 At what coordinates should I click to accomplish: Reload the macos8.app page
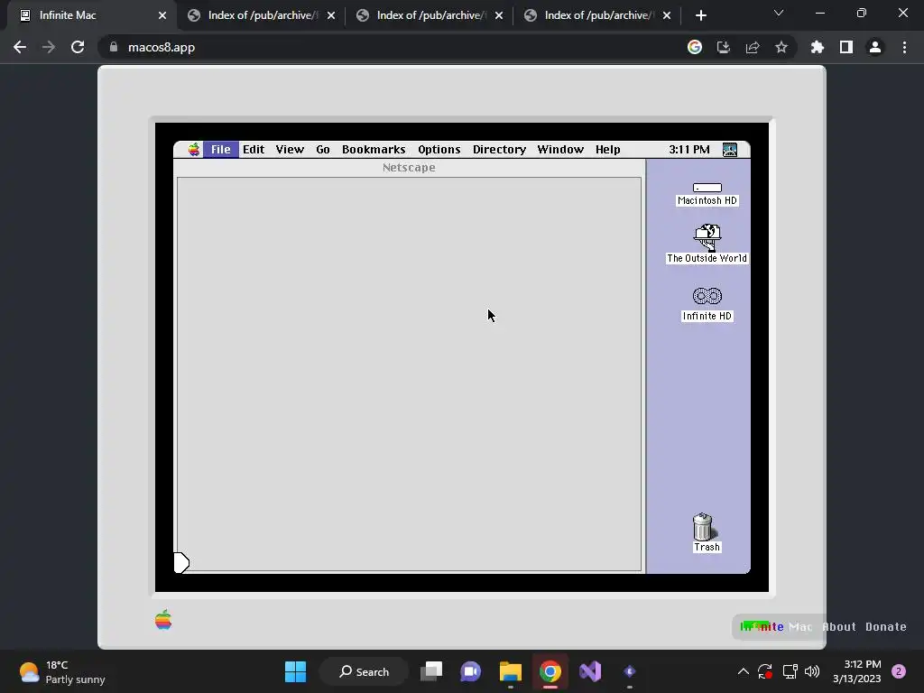tap(78, 47)
